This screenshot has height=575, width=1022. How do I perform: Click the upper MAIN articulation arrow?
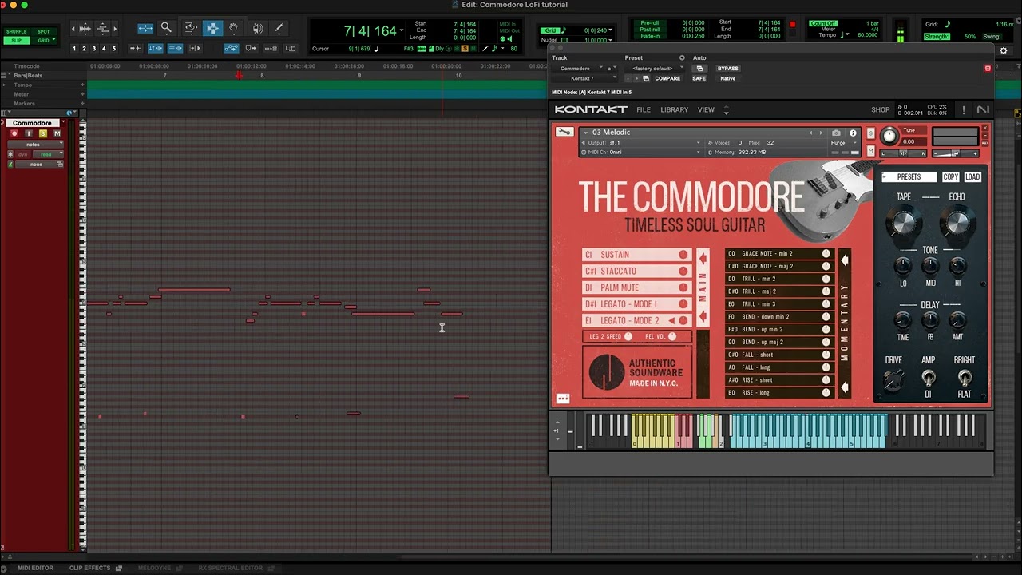tap(703, 259)
